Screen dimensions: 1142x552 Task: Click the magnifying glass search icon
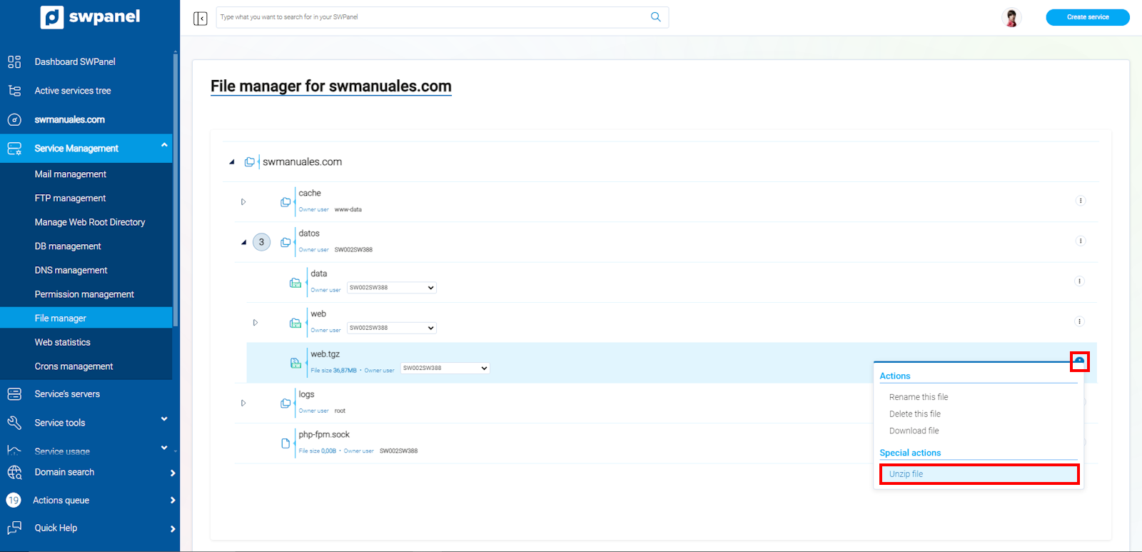(x=655, y=17)
